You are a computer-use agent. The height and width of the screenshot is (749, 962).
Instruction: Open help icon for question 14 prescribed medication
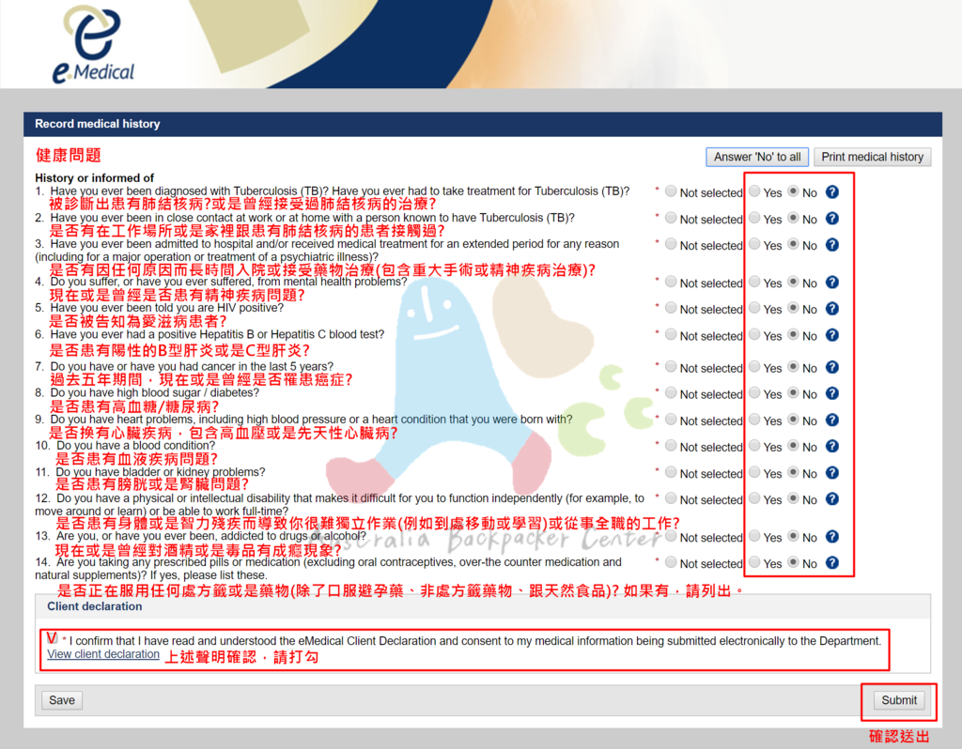tap(832, 562)
